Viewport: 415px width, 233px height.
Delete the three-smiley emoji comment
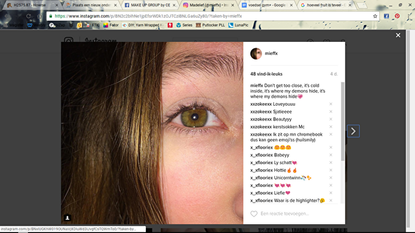(330, 148)
